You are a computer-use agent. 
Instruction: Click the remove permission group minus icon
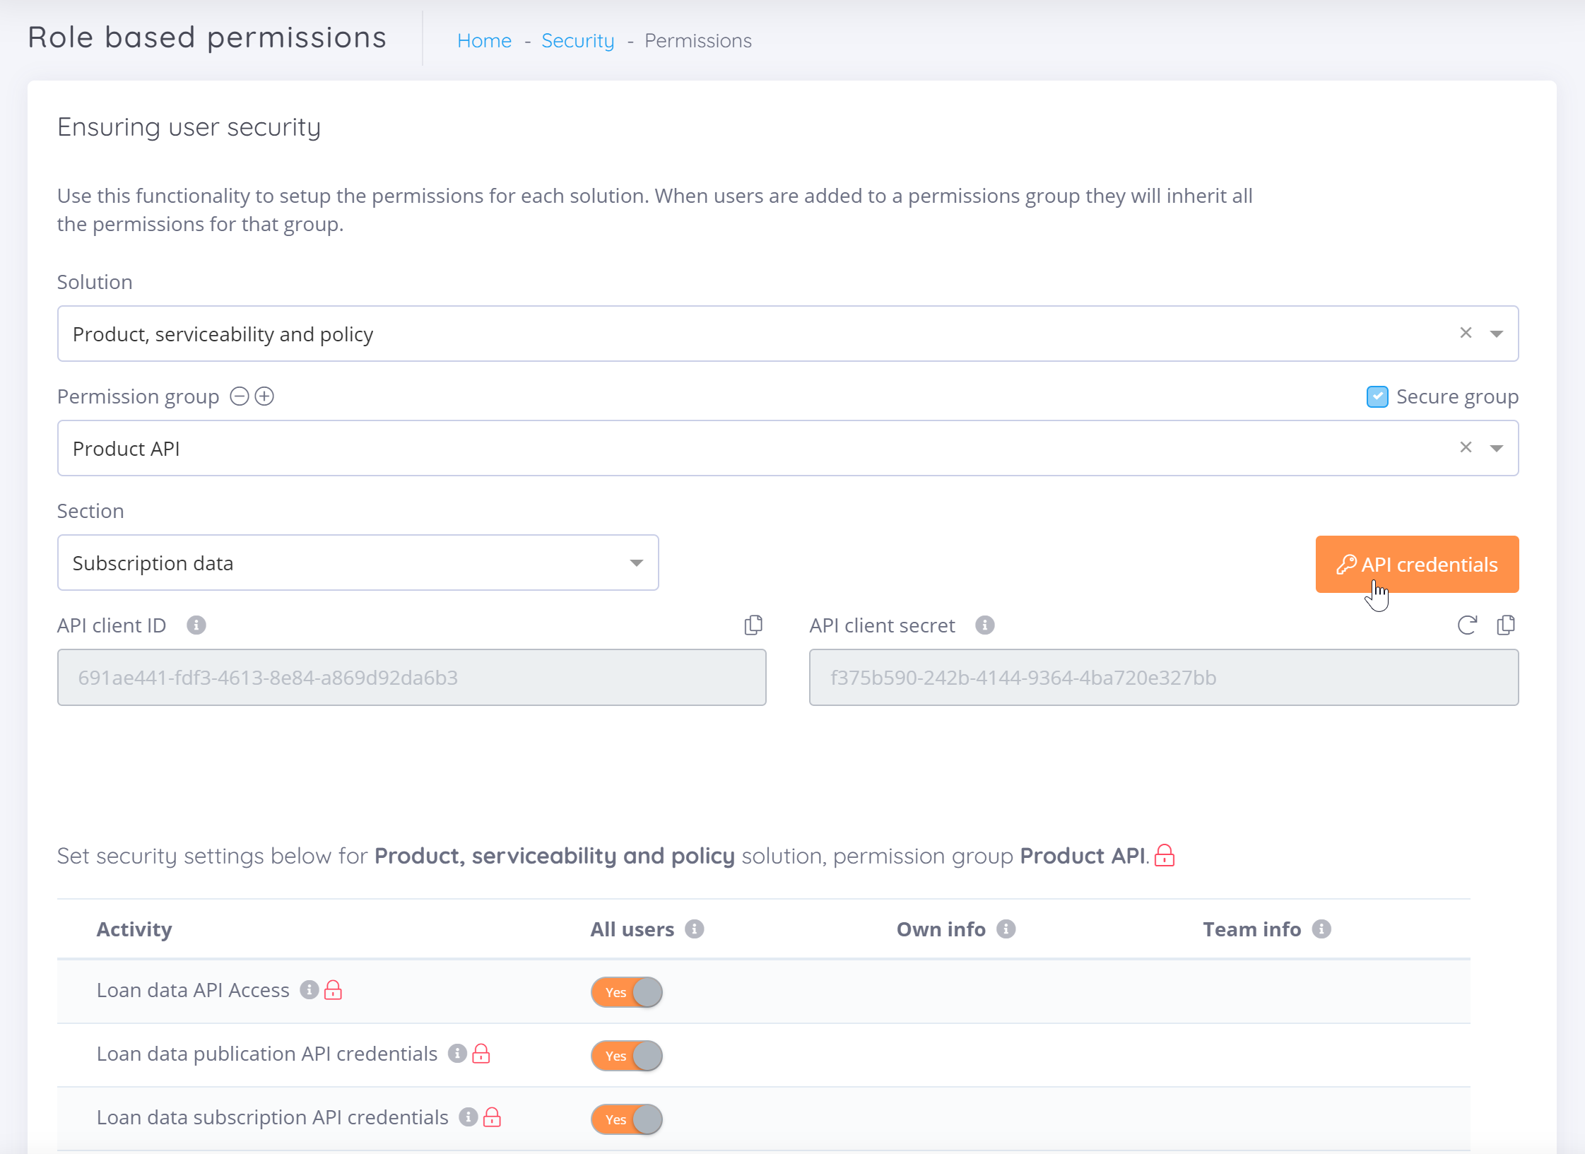240,396
